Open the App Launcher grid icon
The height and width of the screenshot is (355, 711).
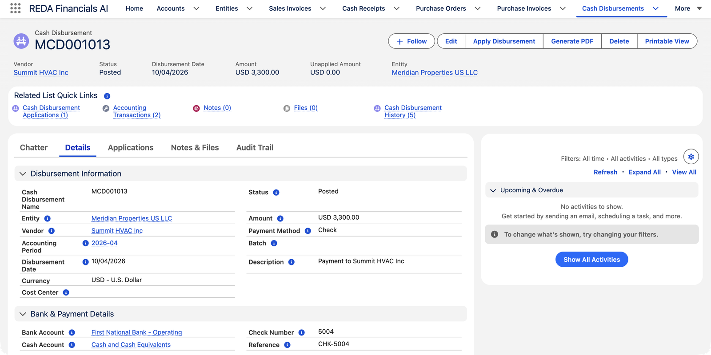point(16,8)
